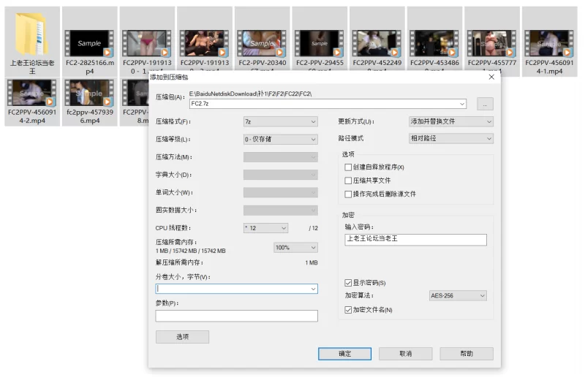Image resolution: width=585 pixels, height=383 pixels.
Task: Click the 取消 button
Action: click(406, 354)
